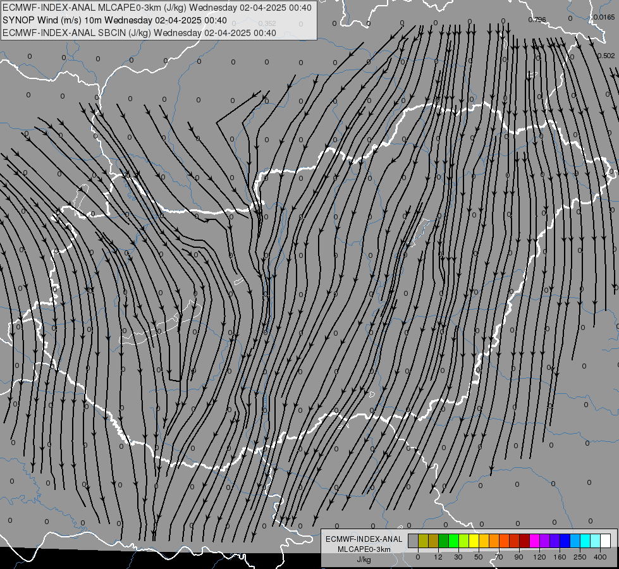Pick the cyan legend swatch
This screenshot has height=569, width=619.
pyautogui.click(x=586, y=541)
